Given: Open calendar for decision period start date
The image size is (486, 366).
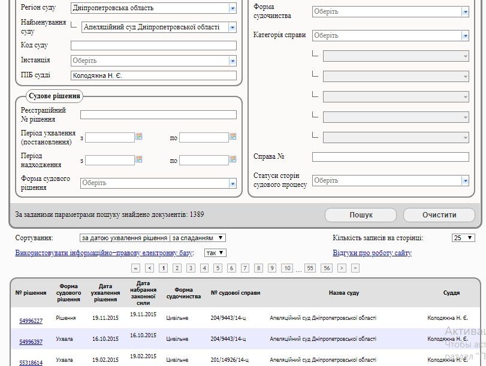Looking at the screenshot, I should (x=139, y=137).
